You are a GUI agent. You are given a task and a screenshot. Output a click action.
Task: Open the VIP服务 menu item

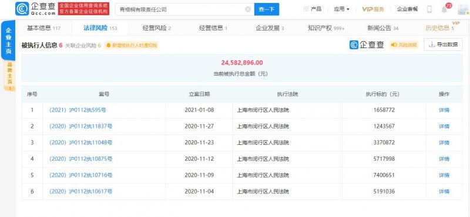click(x=373, y=9)
